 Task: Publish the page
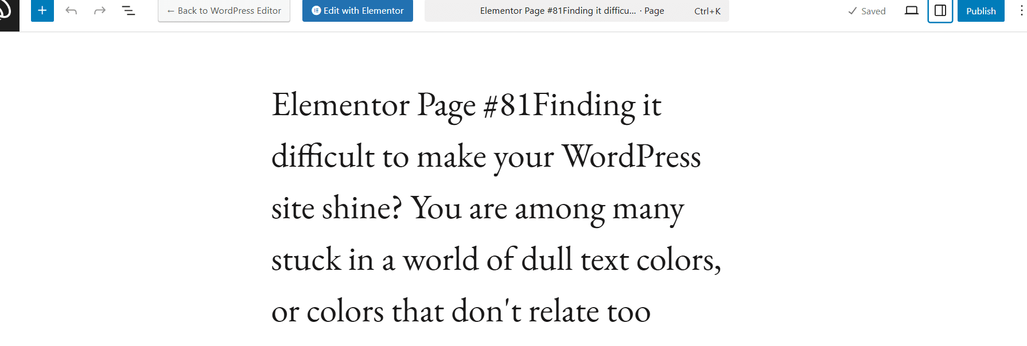click(981, 11)
